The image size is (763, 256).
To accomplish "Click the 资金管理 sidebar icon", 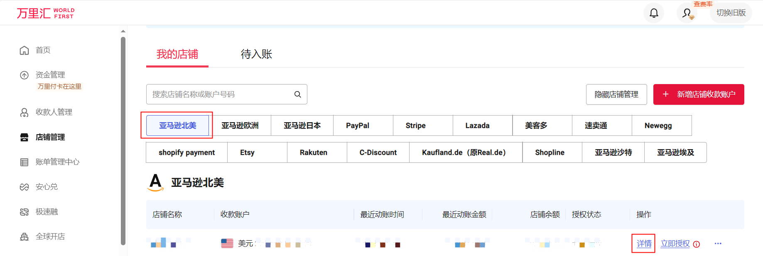I will coord(25,75).
